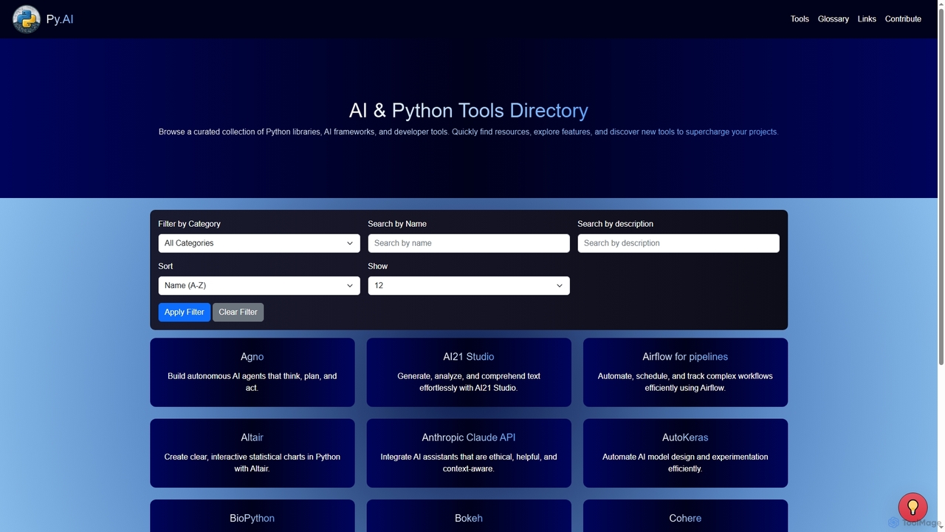The image size is (945, 532).
Task: Click the 'Filter by Category' label
Action: click(x=189, y=224)
